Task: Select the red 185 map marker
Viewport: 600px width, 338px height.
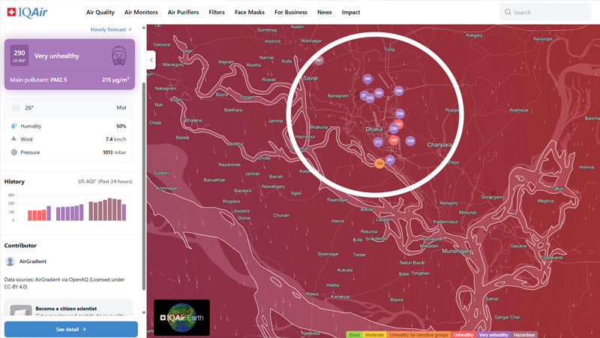Action: pos(394,140)
